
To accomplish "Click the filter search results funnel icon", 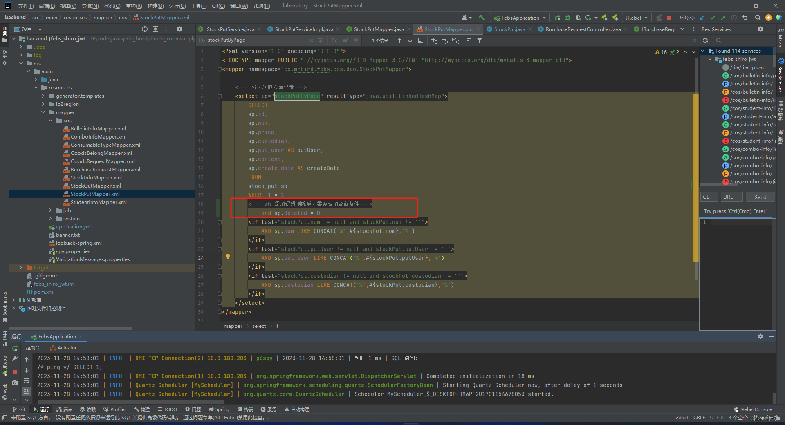I will coord(480,40).
